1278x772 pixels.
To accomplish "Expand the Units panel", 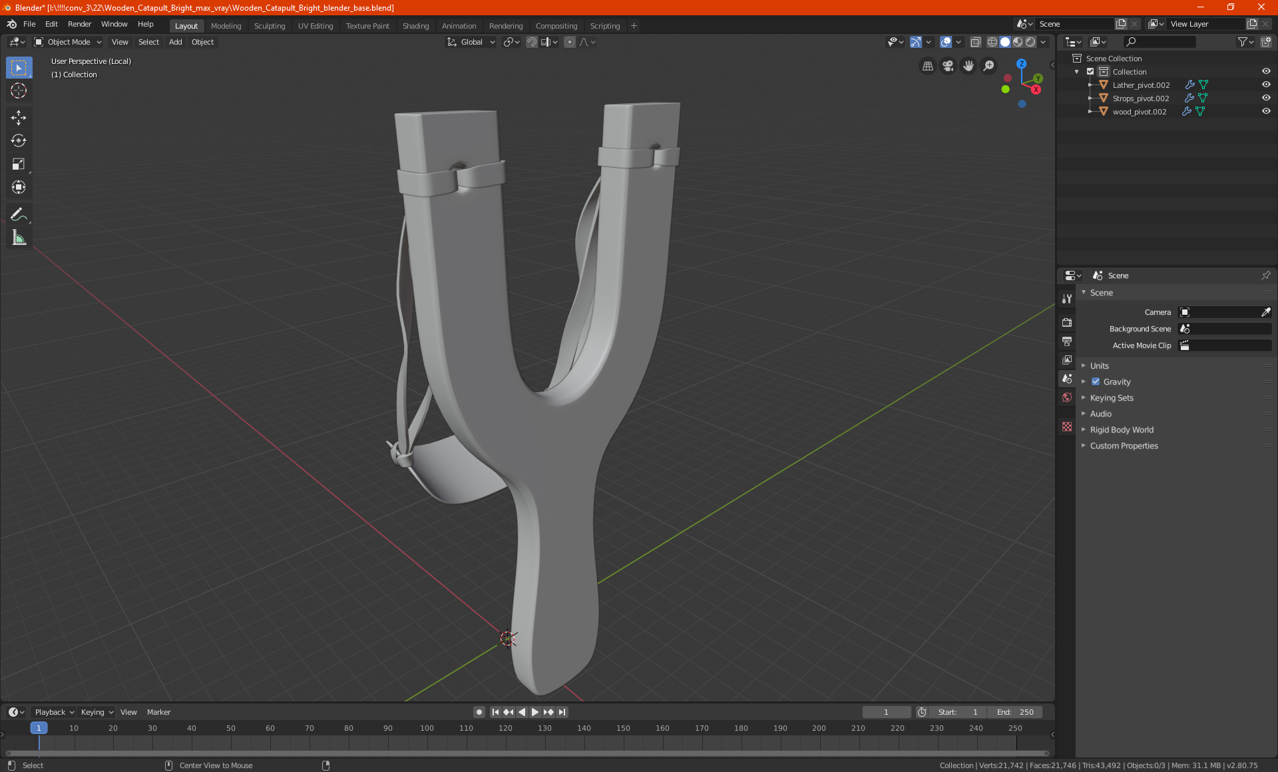I will coord(1099,365).
